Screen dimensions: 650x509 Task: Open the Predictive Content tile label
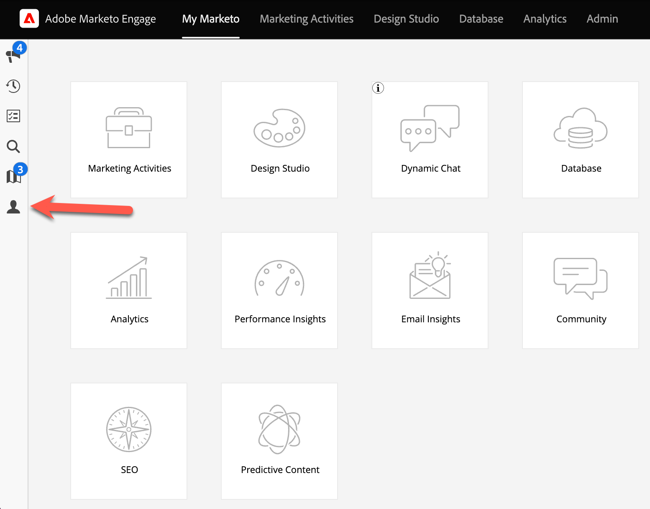point(280,470)
